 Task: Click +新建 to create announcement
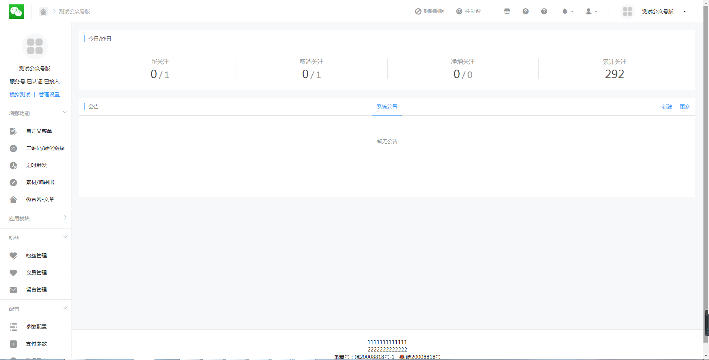point(665,107)
